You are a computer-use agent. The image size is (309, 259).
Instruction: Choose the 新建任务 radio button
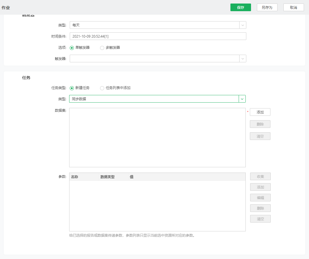pos(72,88)
